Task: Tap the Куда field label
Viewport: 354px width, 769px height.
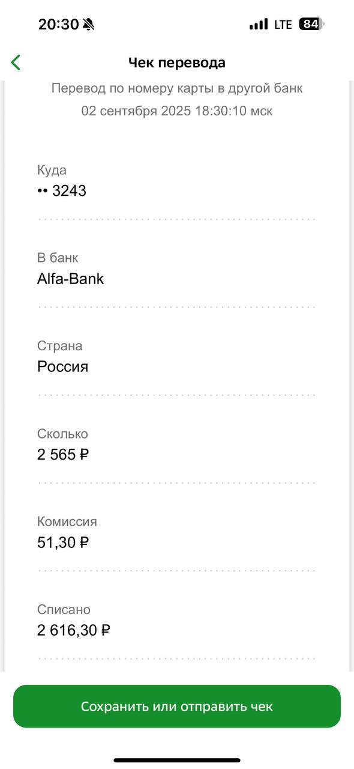Action: [x=52, y=170]
